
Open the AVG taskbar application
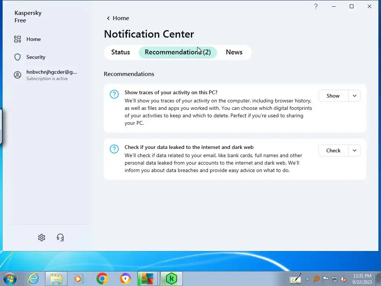147,279
